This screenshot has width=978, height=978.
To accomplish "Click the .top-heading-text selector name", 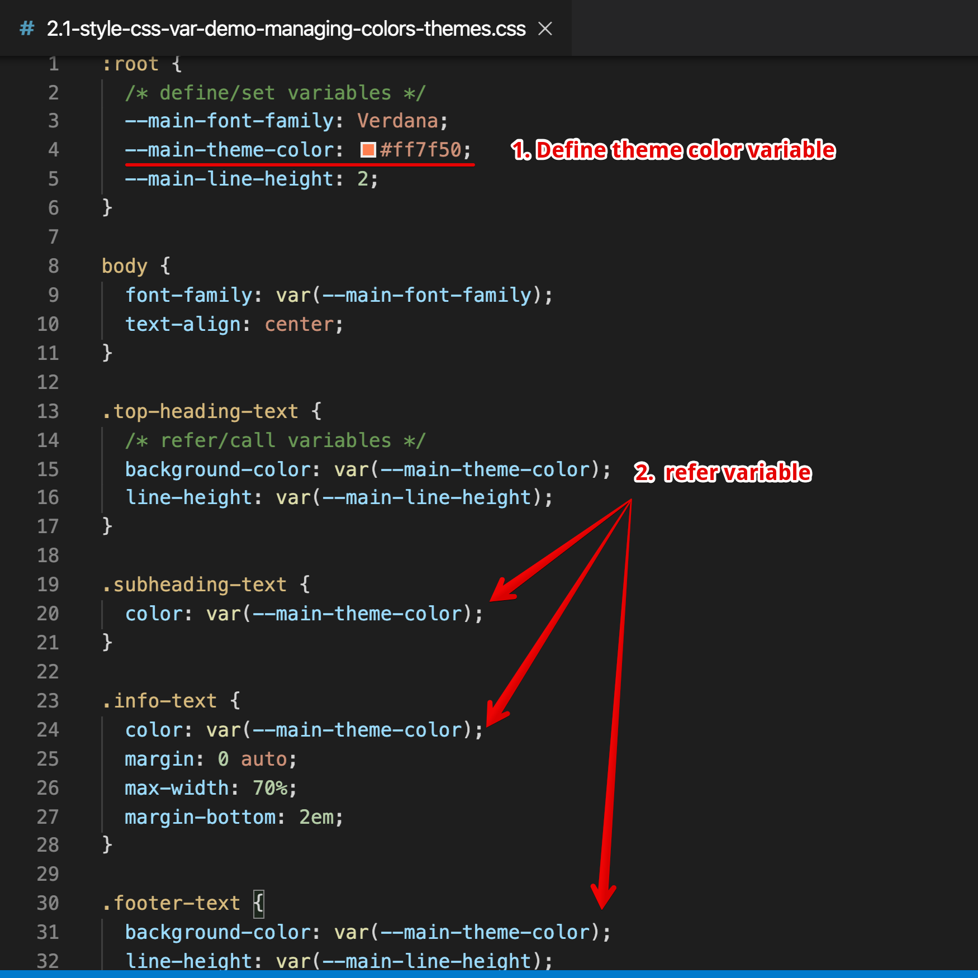I will coord(200,411).
